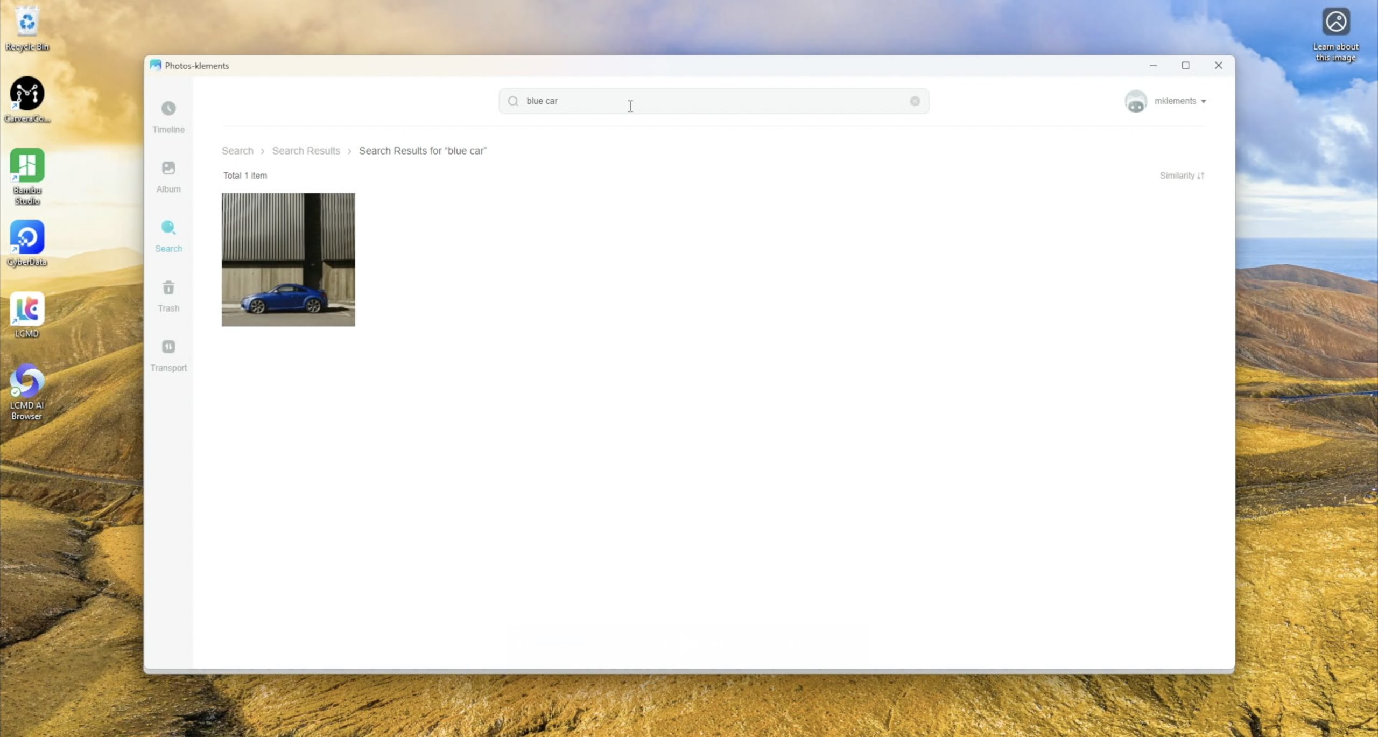Viewport: 1378px width, 737px height.
Task: Open CyberData desktop shortcut
Action: coord(27,242)
